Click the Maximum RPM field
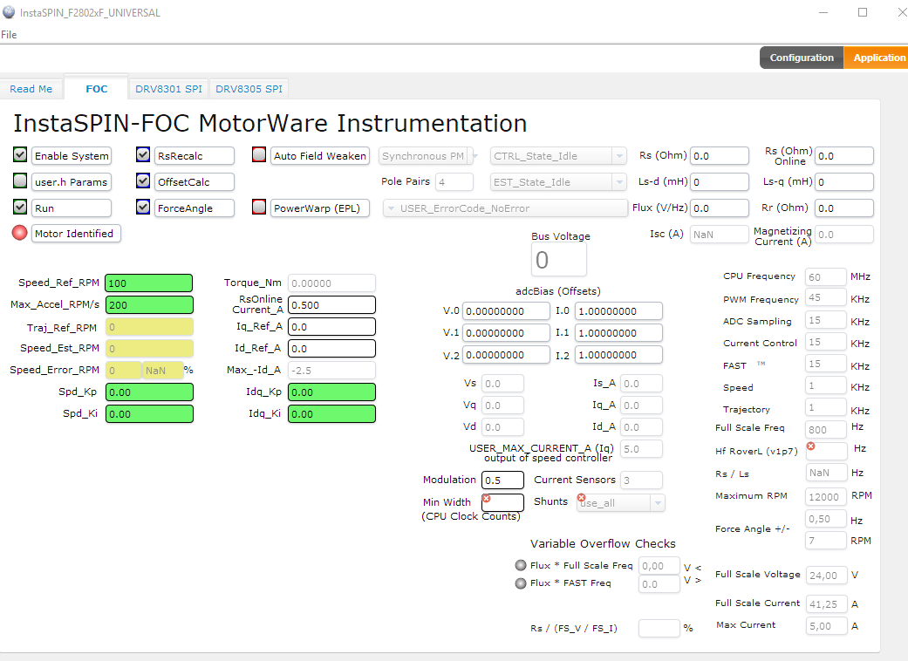The height and width of the screenshot is (661, 908). (826, 496)
